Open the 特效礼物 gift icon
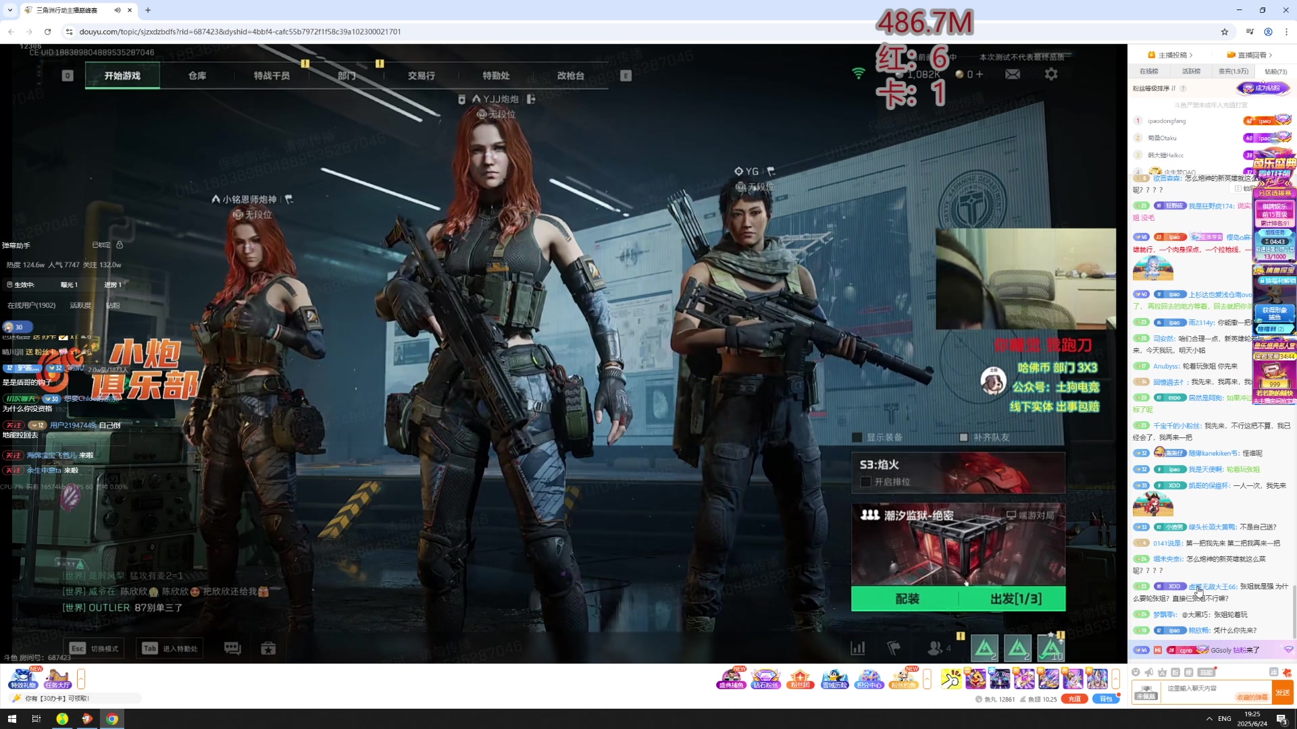The width and height of the screenshot is (1297, 729). (x=23, y=678)
